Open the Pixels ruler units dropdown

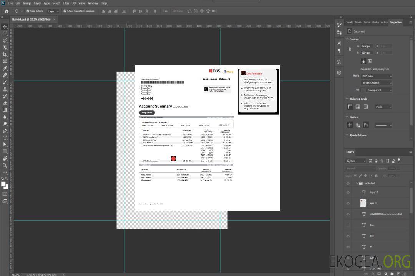point(383,107)
